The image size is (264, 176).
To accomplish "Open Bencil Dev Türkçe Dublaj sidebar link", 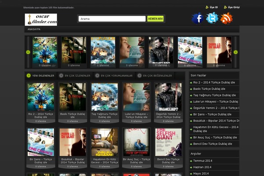I will (213, 144).
